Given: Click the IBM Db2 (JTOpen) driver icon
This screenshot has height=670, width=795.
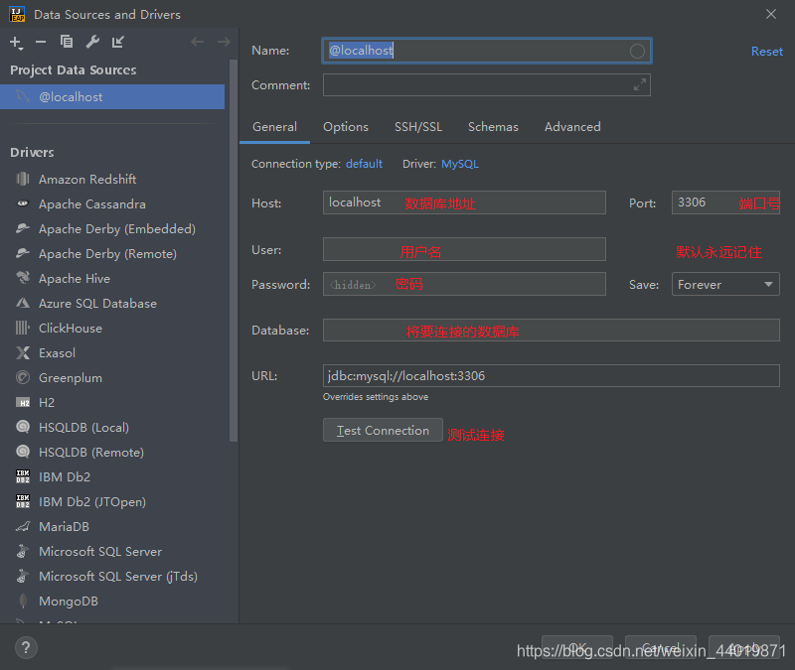Looking at the screenshot, I should [x=23, y=501].
